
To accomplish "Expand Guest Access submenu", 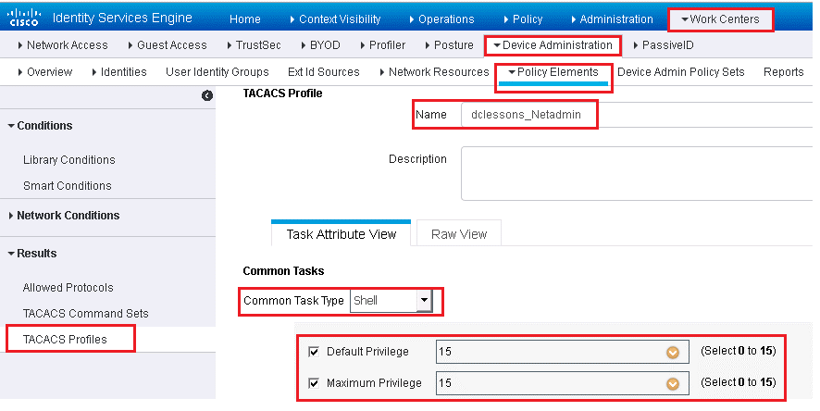I will (x=168, y=45).
